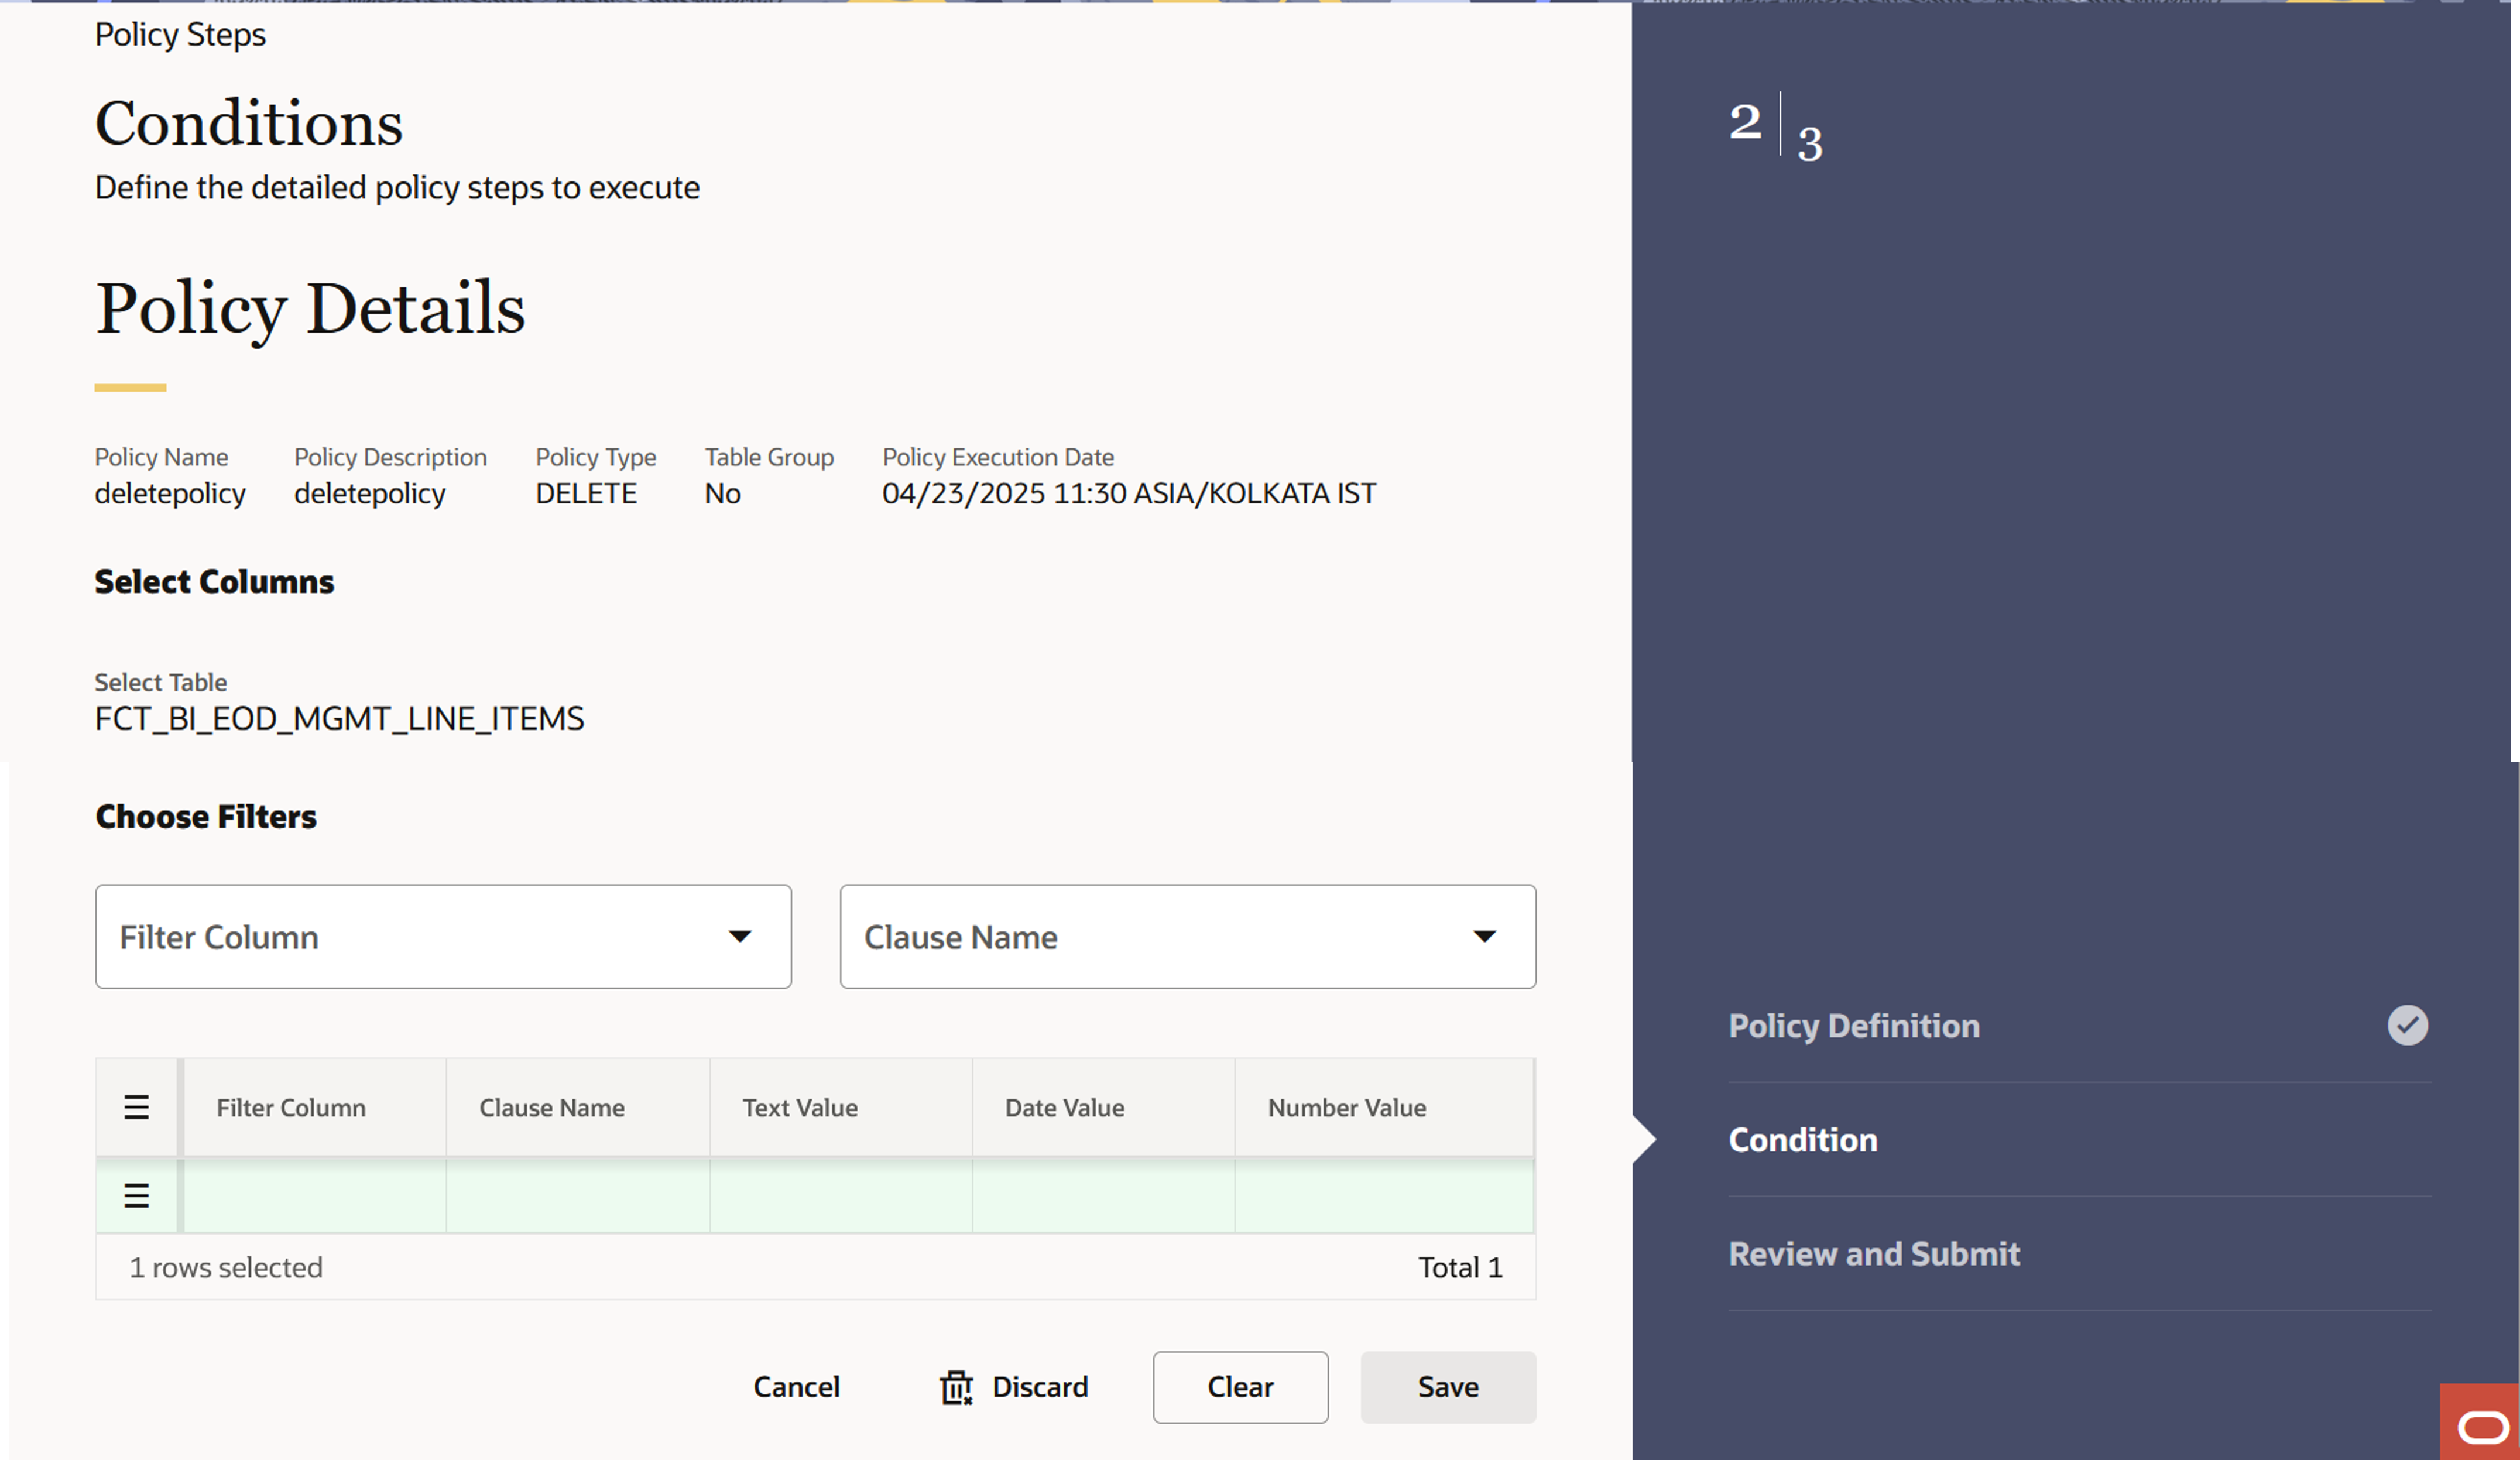
Task: Click the empty Filter Column cell in the selected row
Action: point(314,1196)
